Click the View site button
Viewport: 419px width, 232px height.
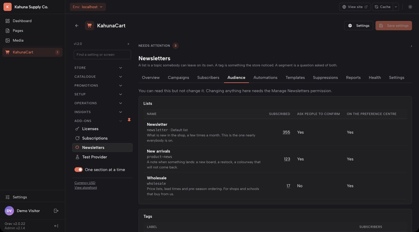[355, 7]
